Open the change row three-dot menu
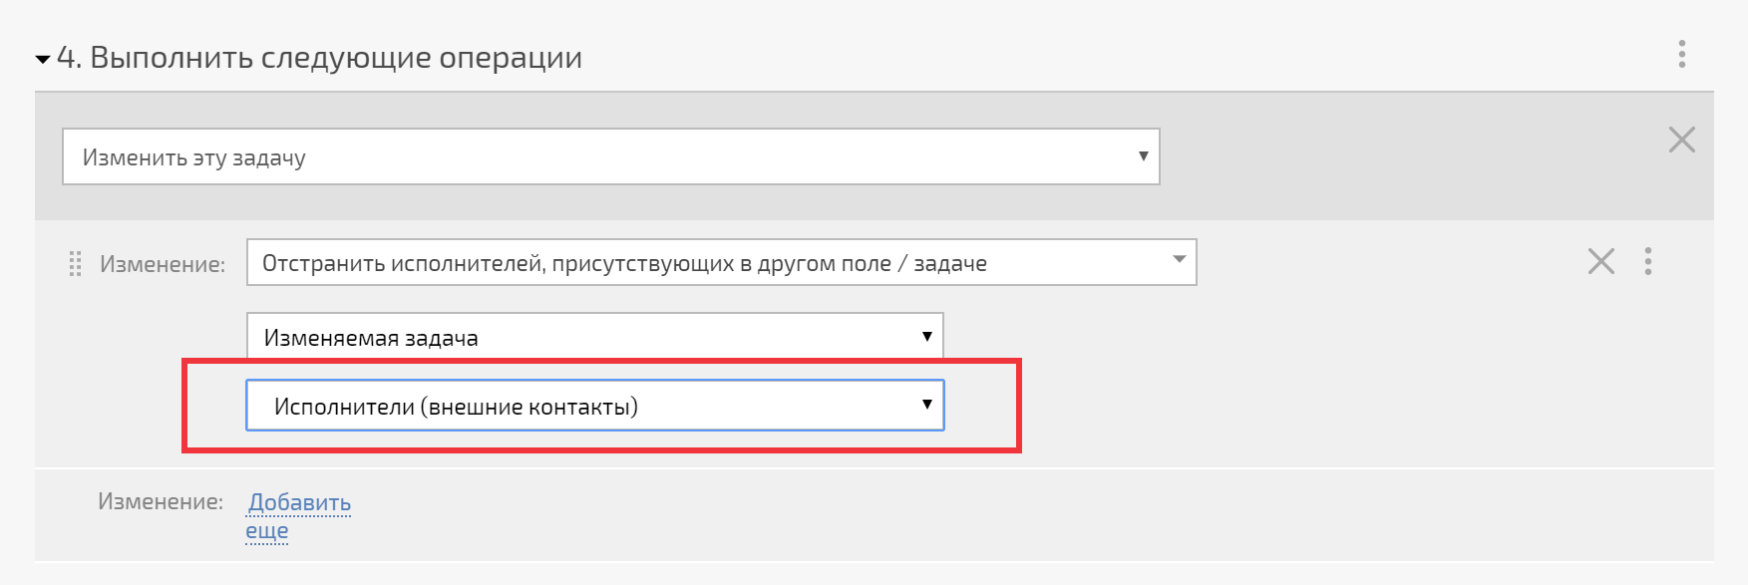This screenshot has width=1748, height=585. click(1648, 261)
